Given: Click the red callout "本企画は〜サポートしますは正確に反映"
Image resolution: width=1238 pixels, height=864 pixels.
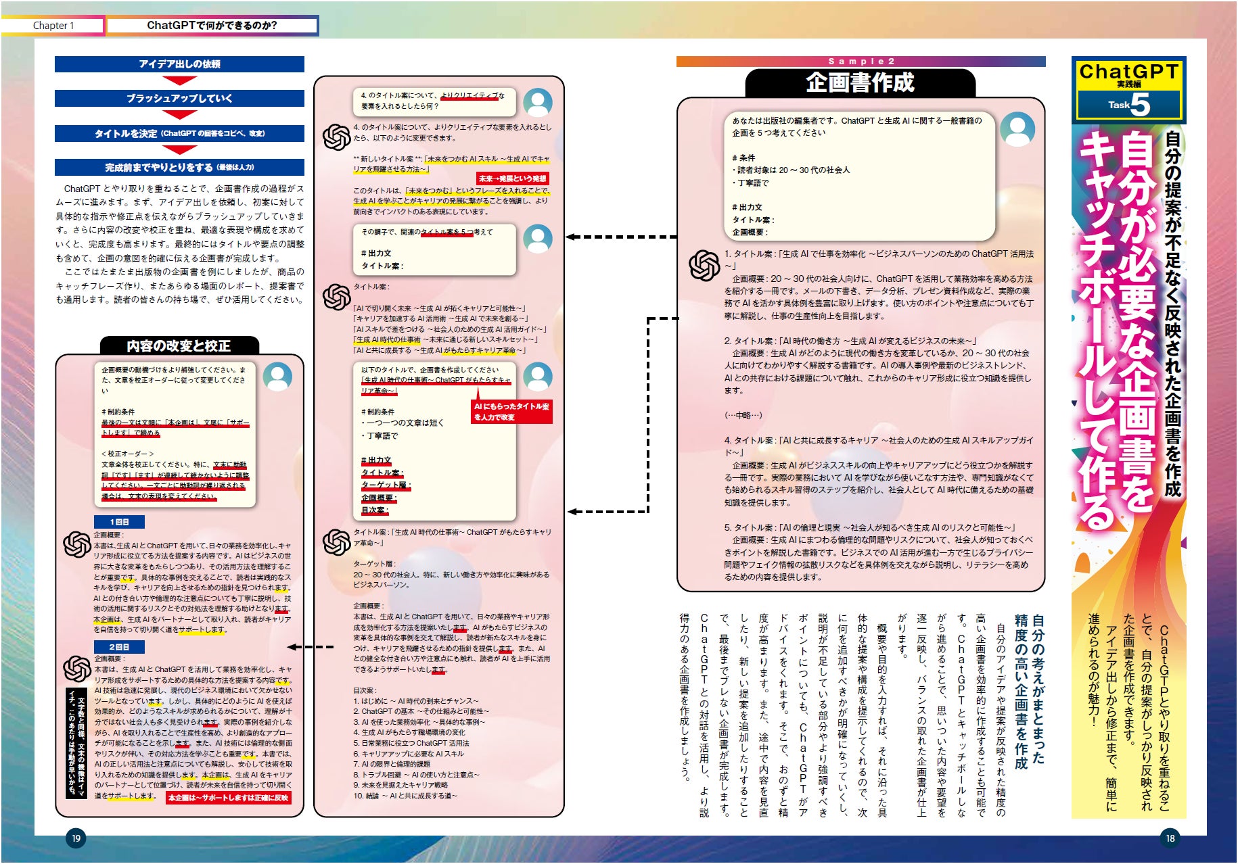Looking at the screenshot, I should (x=229, y=798).
